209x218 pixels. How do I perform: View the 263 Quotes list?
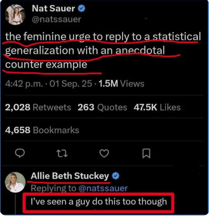(x=102, y=107)
